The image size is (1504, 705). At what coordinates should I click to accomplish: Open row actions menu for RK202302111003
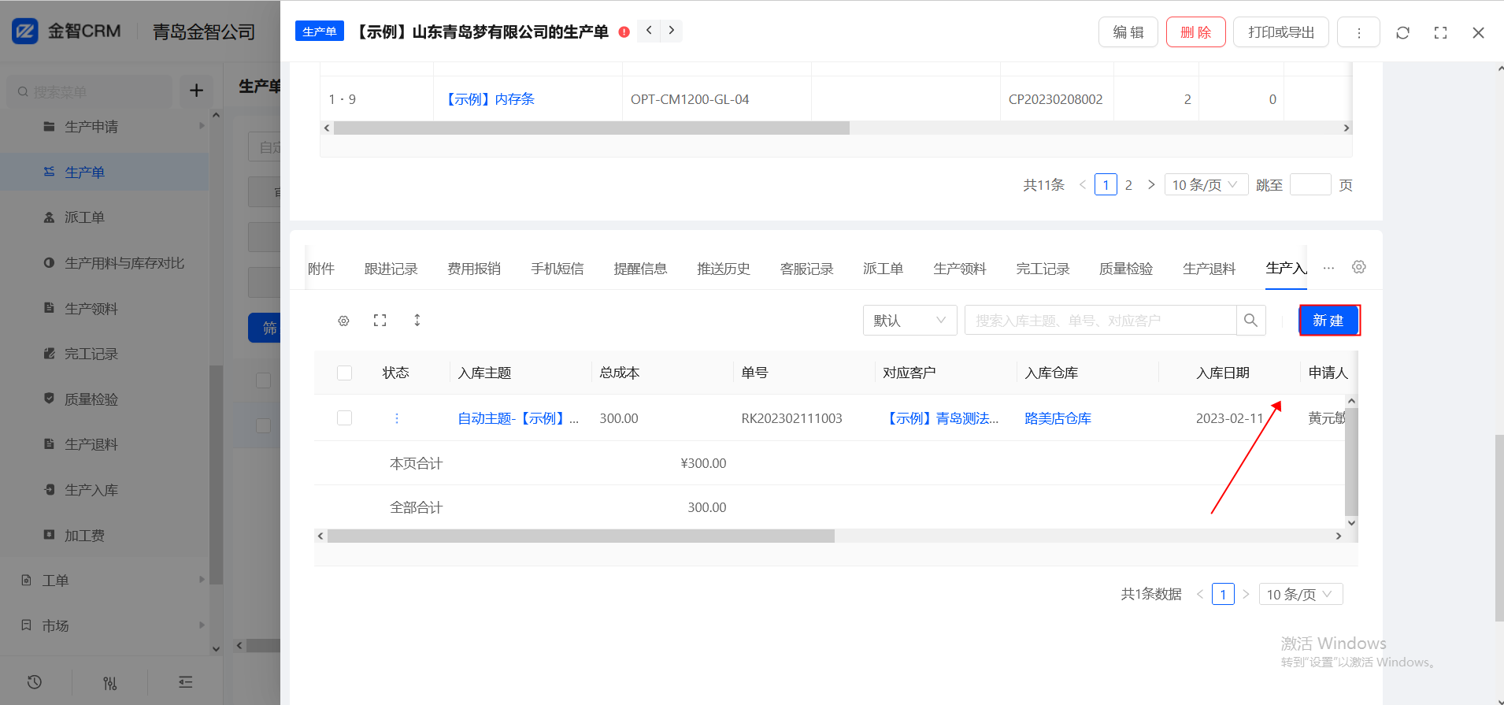(x=396, y=418)
